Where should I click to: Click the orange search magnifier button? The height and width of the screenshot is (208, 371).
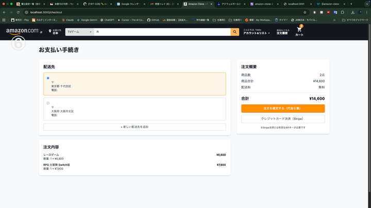tap(235, 32)
